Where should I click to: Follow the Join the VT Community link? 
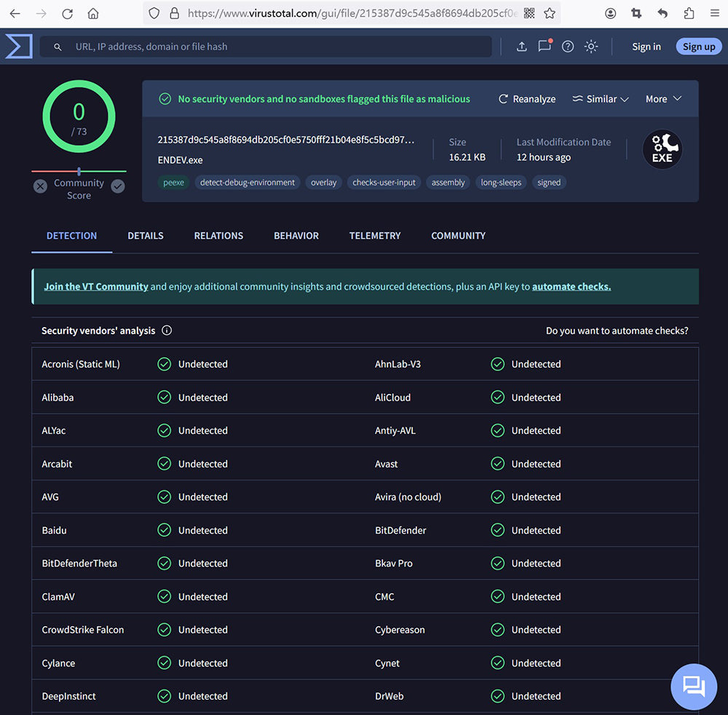(96, 287)
